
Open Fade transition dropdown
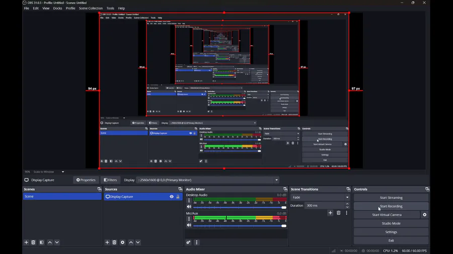320,197
